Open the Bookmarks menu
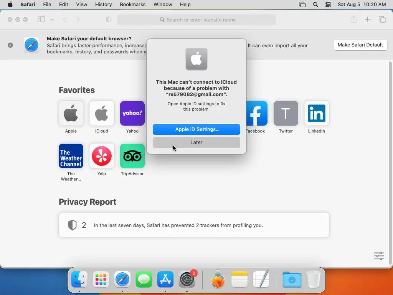The height and width of the screenshot is (295, 393). [132, 4]
